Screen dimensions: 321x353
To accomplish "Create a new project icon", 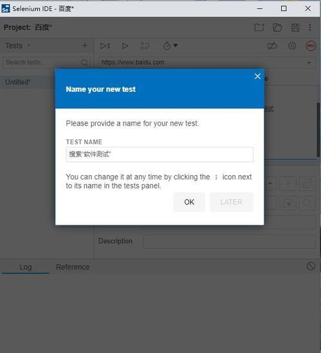I will click(x=259, y=28).
